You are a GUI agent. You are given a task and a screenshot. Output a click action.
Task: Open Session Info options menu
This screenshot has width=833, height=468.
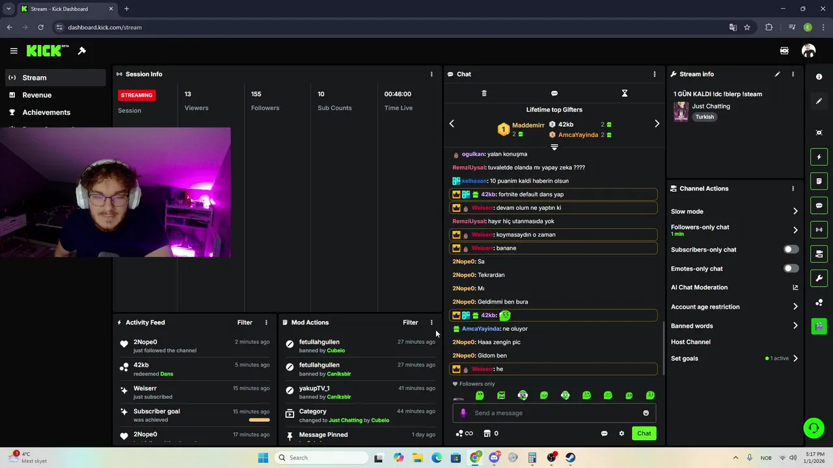pyautogui.click(x=431, y=74)
